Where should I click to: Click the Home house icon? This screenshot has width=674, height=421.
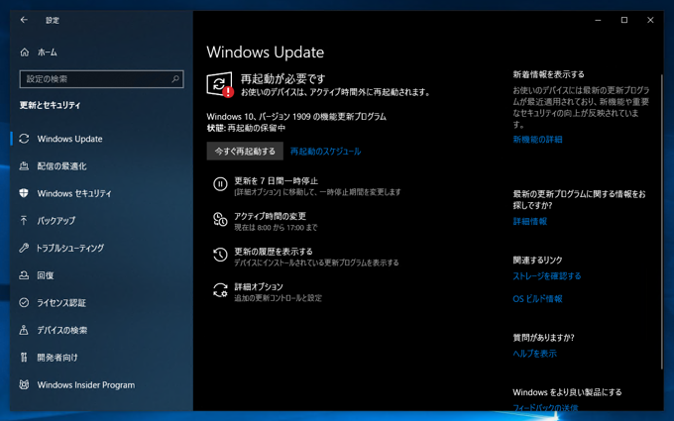[25, 53]
